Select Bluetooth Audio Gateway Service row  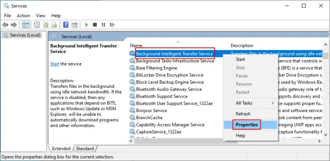tap(169, 89)
